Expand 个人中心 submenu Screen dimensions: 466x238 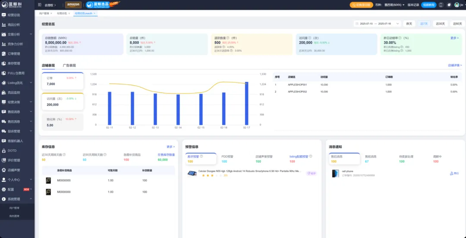tap(31, 179)
